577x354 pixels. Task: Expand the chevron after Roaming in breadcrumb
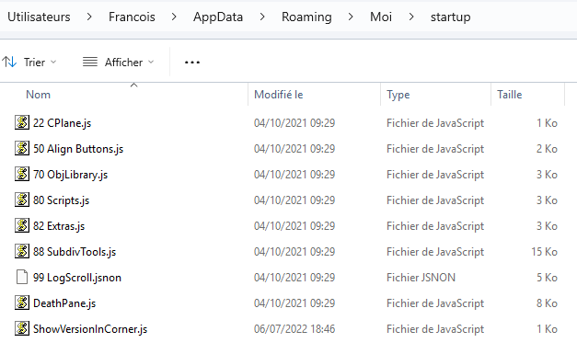click(351, 17)
